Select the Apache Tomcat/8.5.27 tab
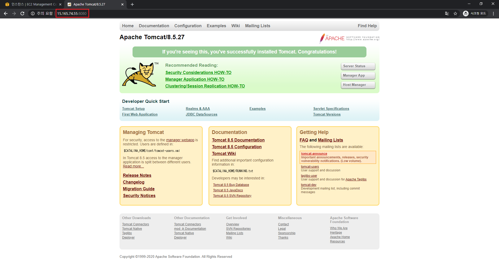Image resolution: width=499 pixels, height=270 pixels. (x=95, y=4)
